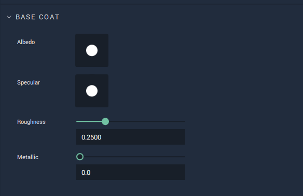Click the BASE COAT header title
This screenshot has width=303, height=196.
37,17
